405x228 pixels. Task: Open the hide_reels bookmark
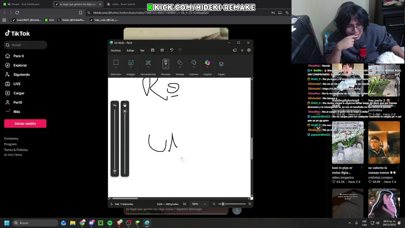[x=104, y=20]
